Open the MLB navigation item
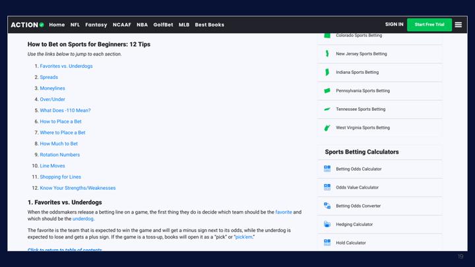The width and height of the screenshot is (475, 267). point(184,25)
